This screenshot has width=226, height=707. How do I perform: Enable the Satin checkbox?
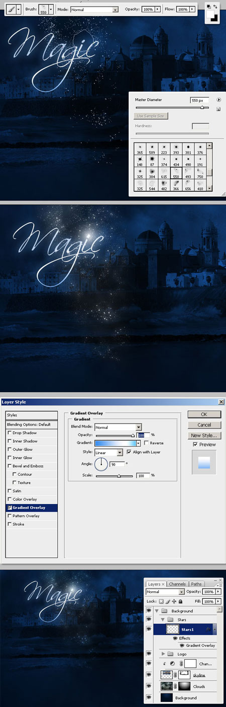pyautogui.click(x=10, y=491)
